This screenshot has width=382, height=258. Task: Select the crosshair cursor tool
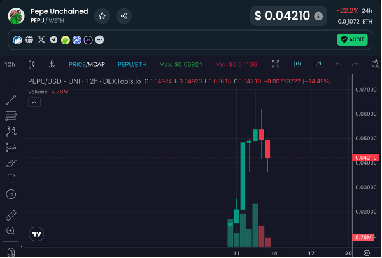pos(11,85)
